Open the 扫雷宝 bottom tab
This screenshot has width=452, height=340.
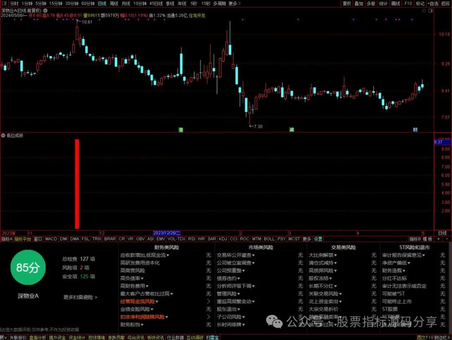[x=213, y=337]
